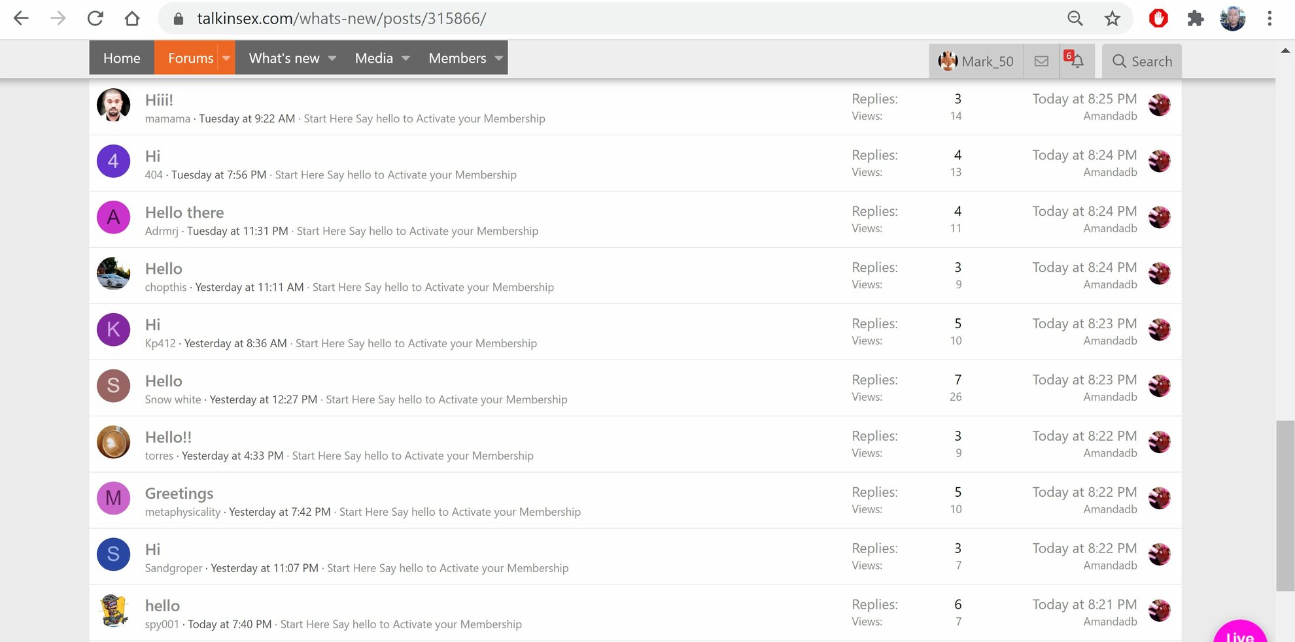This screenshot has width=1295, height=642.
Task: Click the address bar URL field
Action: tap(589, 18)
